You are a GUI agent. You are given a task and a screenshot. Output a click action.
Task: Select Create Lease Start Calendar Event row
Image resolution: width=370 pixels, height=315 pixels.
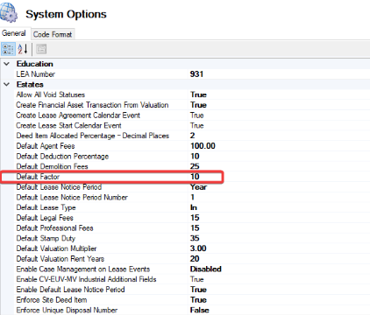pyautogui.click(x=185, y=125)
